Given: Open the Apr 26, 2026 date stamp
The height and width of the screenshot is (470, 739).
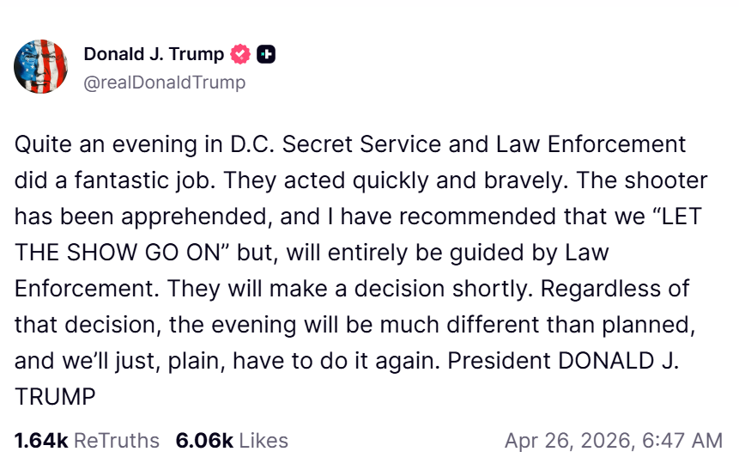Looking at the screenshot, I should click(x=566, y=441).
